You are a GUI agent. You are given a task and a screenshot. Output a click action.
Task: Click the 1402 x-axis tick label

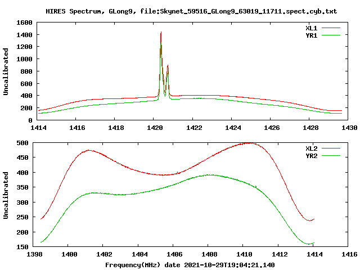104,254
